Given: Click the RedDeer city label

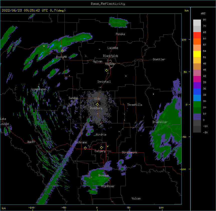Looking at the screenshot, I should pyautogui.click(x=110, y=64).
